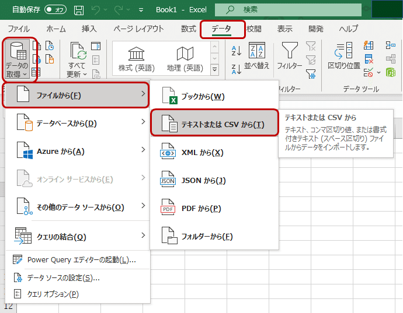403x313 pixels.
Task: Click the chevron next to Azure から(A)
Action: point(143,150)
